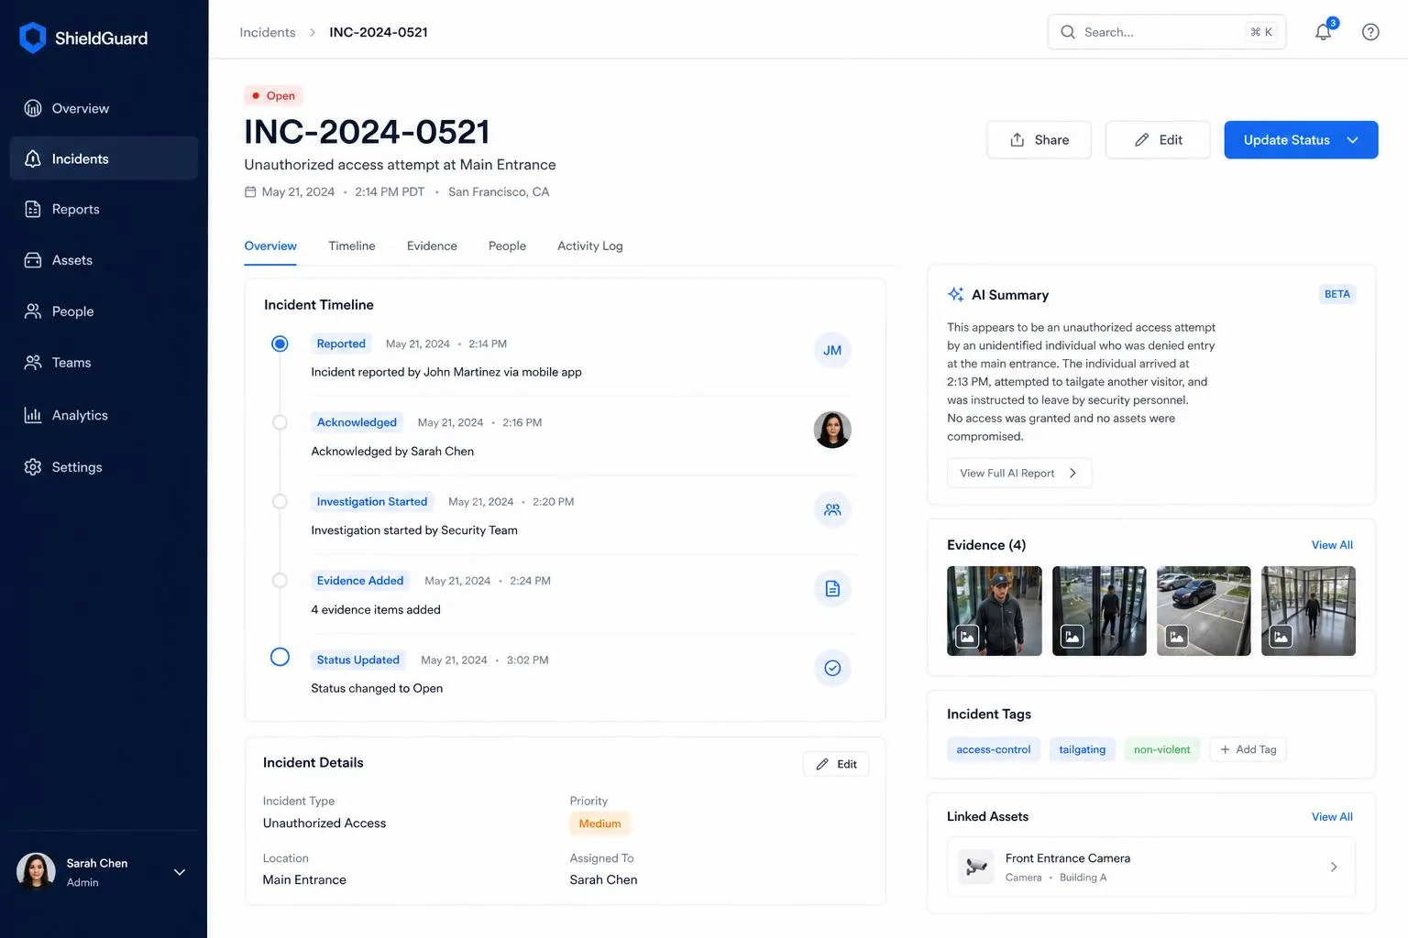Click the access-control tag

click(994, 749)
